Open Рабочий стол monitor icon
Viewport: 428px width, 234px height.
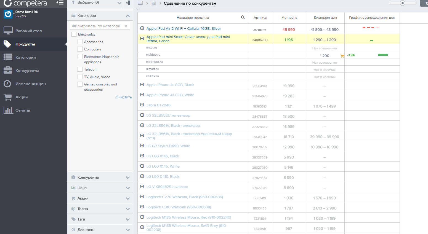[x=8, y=31]
